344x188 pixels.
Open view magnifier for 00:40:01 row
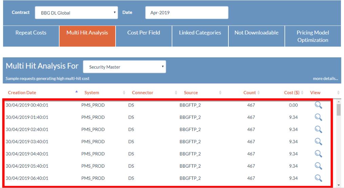pos(318,105)
